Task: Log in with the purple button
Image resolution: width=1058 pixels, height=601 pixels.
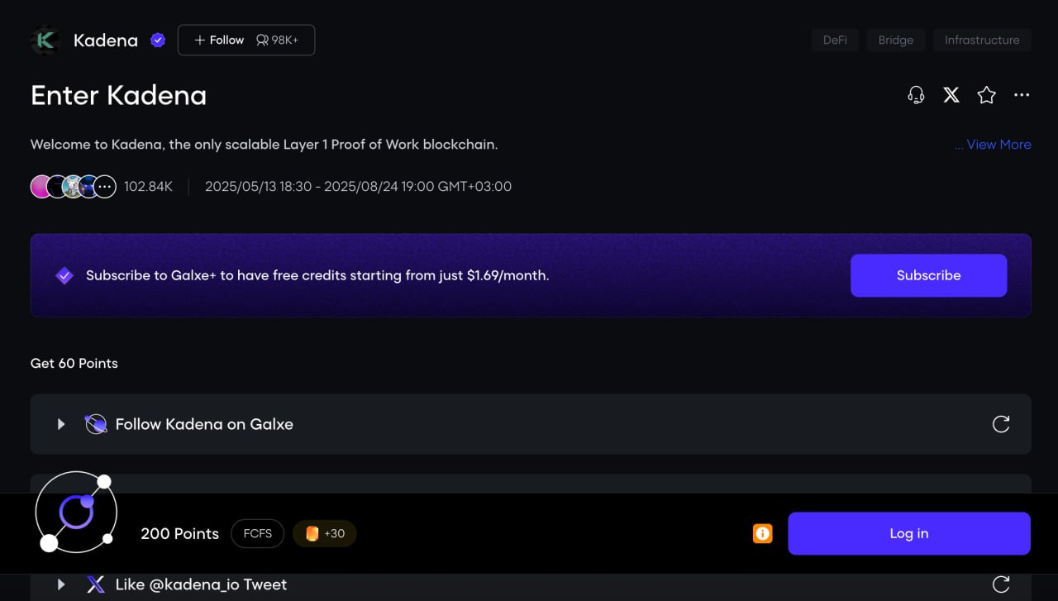Action: [x=909, y=533]
